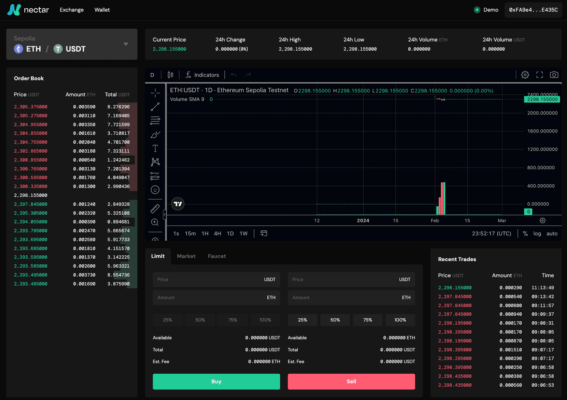Viewport: 567px width, 400px height.
Task: Focus the buy Amount ETH input
Action: (x=217, y=297)
